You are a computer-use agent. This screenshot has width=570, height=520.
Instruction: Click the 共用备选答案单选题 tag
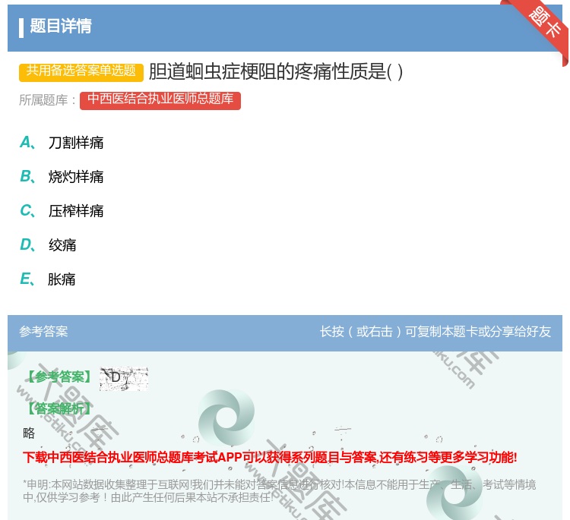[x=81, y=72]
